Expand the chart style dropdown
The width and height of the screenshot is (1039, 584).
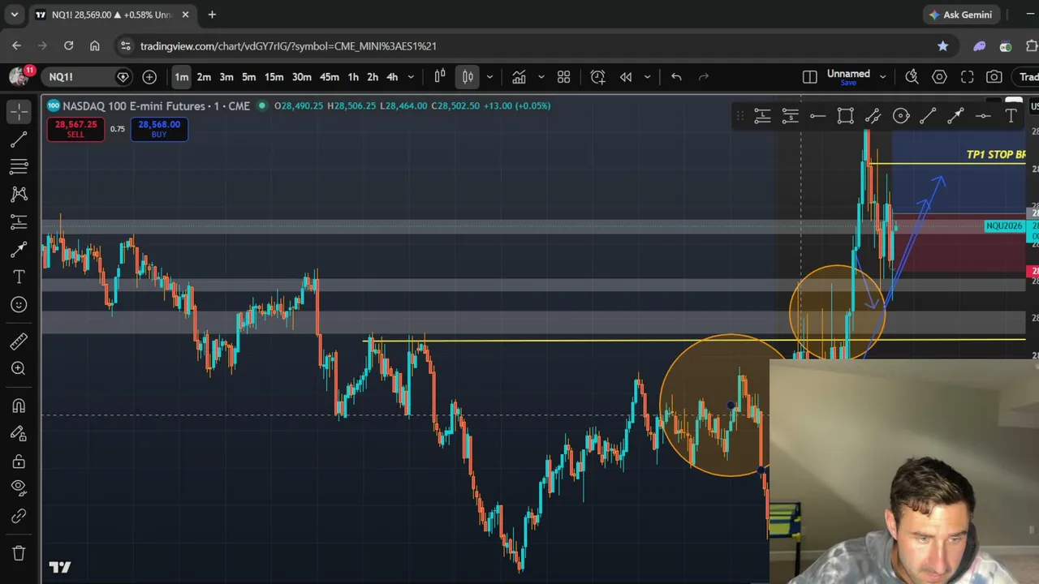[489, 77]
